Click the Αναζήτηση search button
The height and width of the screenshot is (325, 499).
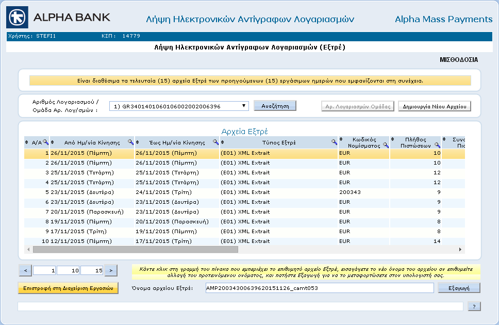click(275, 106)
